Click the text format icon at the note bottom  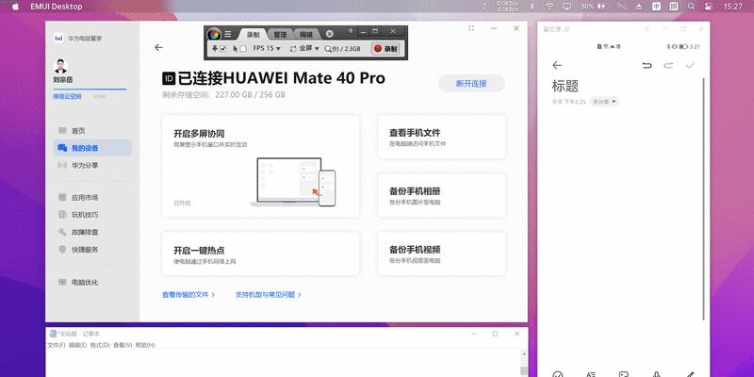coord(591,374)
